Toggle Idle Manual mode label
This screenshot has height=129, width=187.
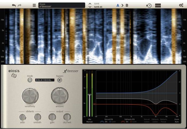(89, 121)
